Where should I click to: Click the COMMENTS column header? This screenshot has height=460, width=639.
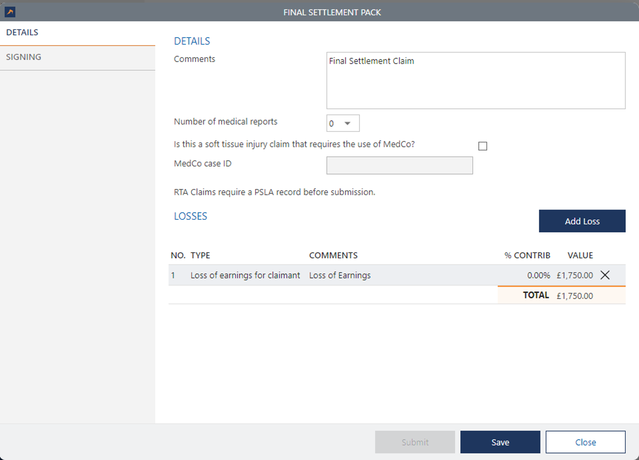333,255
